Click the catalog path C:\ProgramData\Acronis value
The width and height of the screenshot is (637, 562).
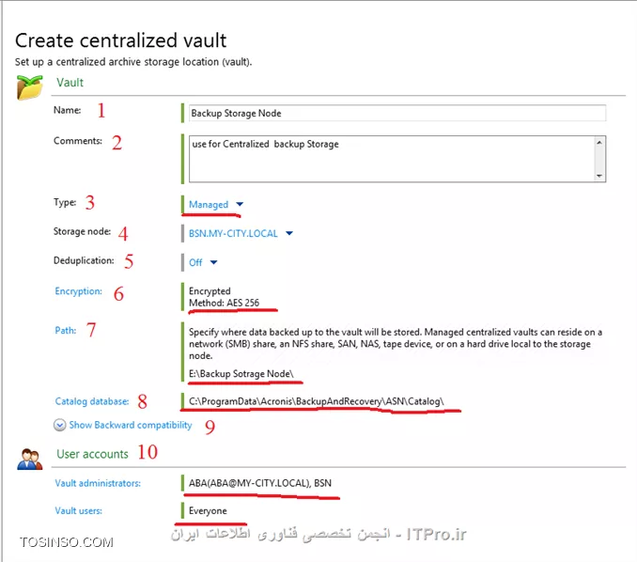point(316,401)
